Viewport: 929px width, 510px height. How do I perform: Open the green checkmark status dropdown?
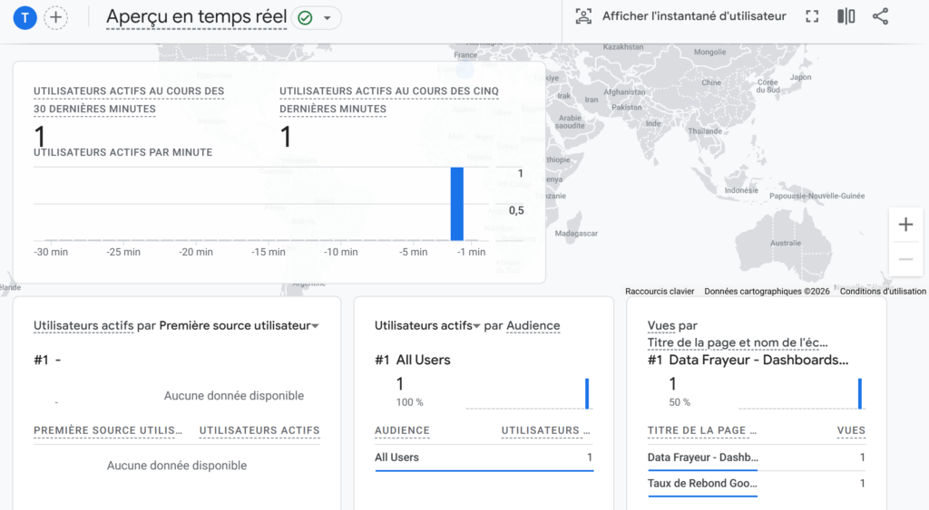click(315, 17)
